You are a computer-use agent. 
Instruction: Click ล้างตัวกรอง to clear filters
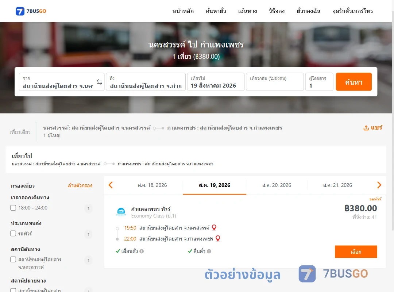tap(80, 186)
